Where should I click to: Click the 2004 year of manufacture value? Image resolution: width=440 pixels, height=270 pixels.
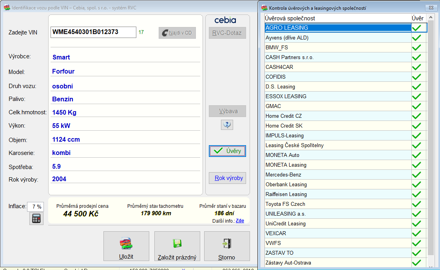pyautogui.click(x=59, y=179)
